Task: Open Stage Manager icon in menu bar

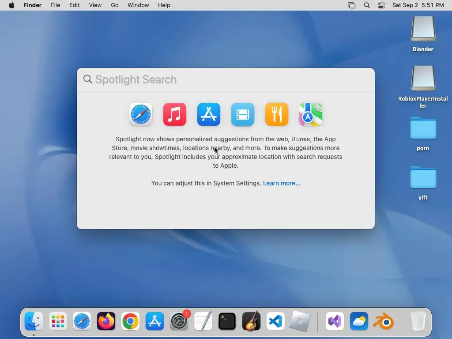Action: pyautogui.click(x=352, y=5)
